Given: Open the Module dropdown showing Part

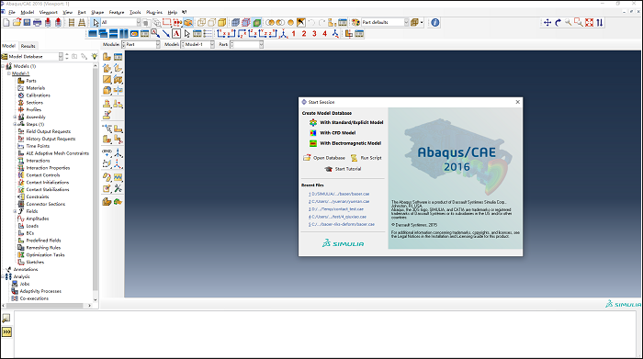Looking at the screenshot, I should [141, 44].
